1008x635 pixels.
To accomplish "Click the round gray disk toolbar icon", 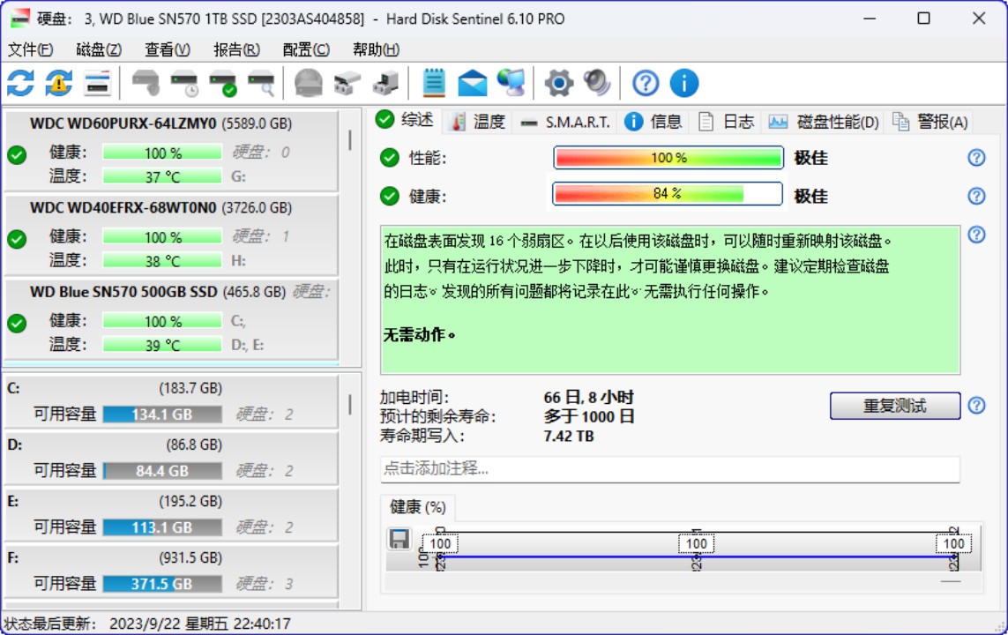I will click(309, 83).
